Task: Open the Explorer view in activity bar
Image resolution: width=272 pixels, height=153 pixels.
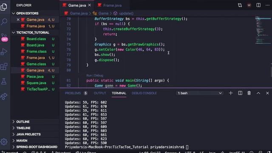Action: tap(4, 7)
